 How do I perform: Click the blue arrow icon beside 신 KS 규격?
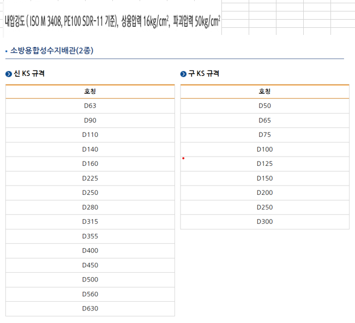point(9,74)
